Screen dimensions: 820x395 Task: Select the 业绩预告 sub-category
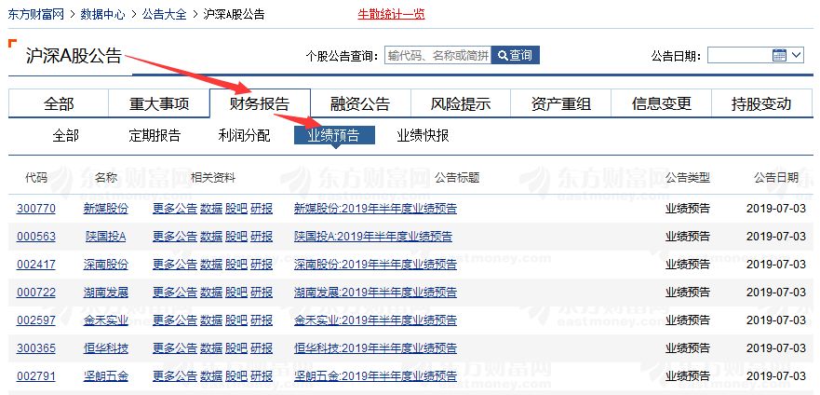(334, 135)
